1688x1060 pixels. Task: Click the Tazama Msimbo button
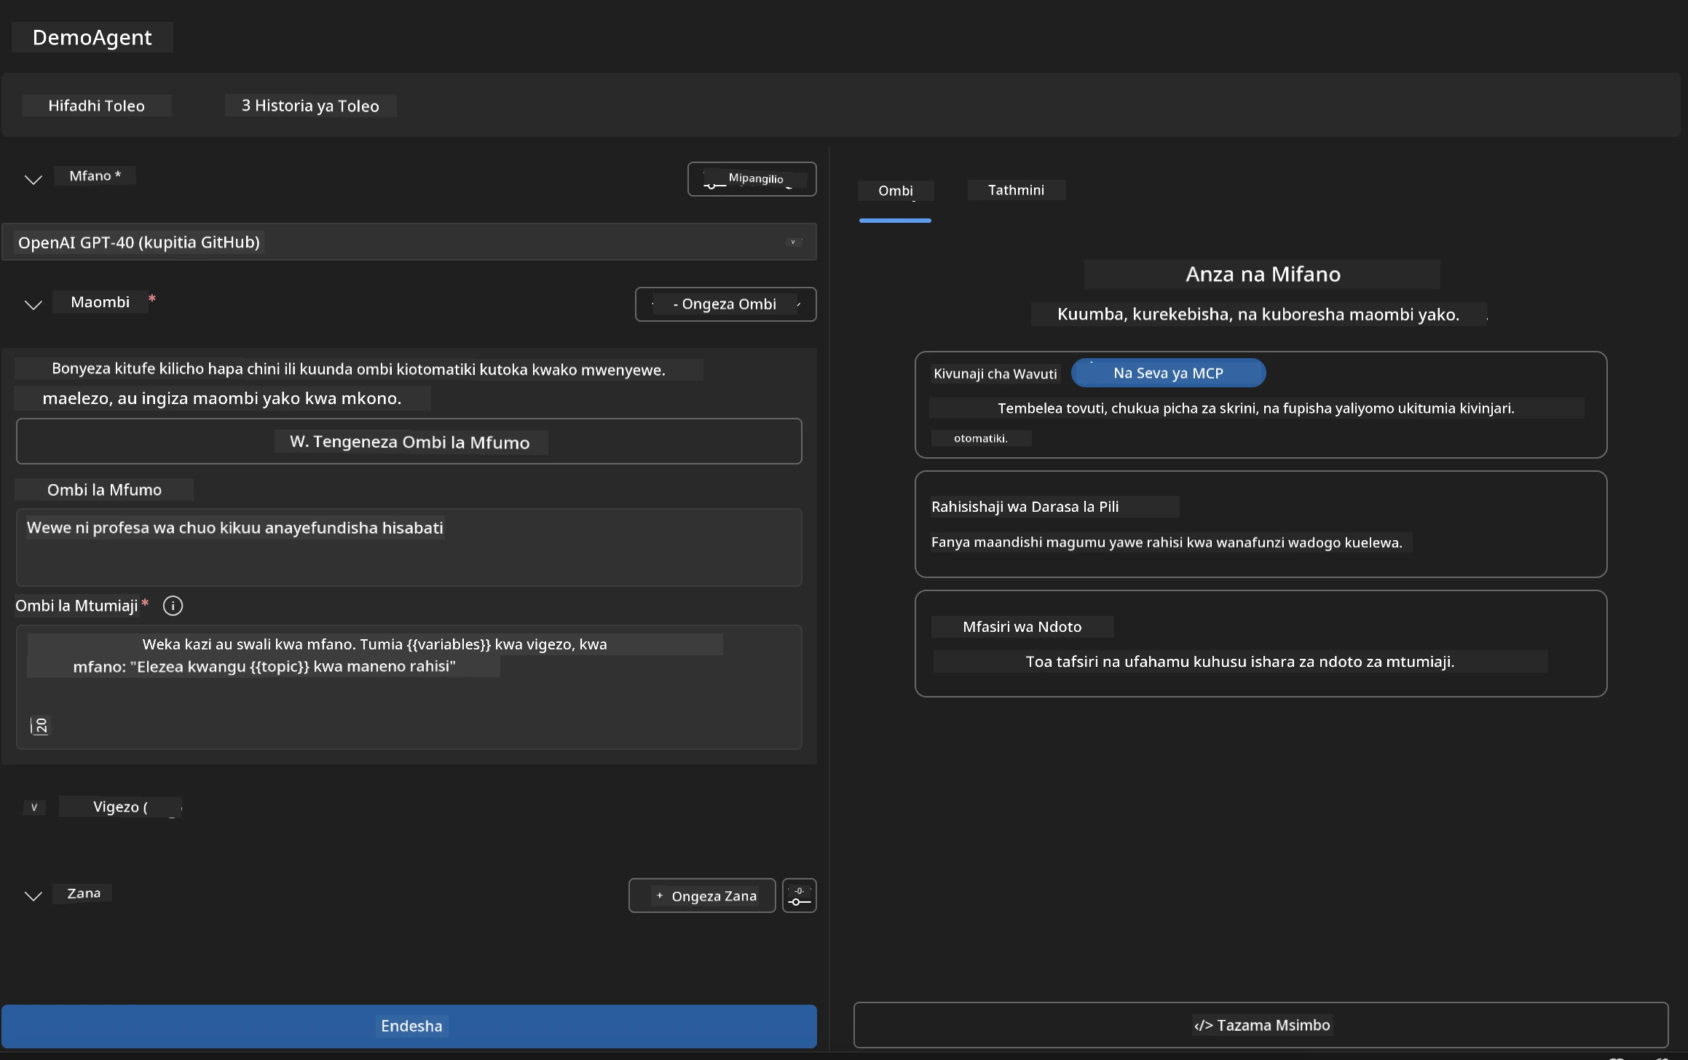(1261, 1025)
